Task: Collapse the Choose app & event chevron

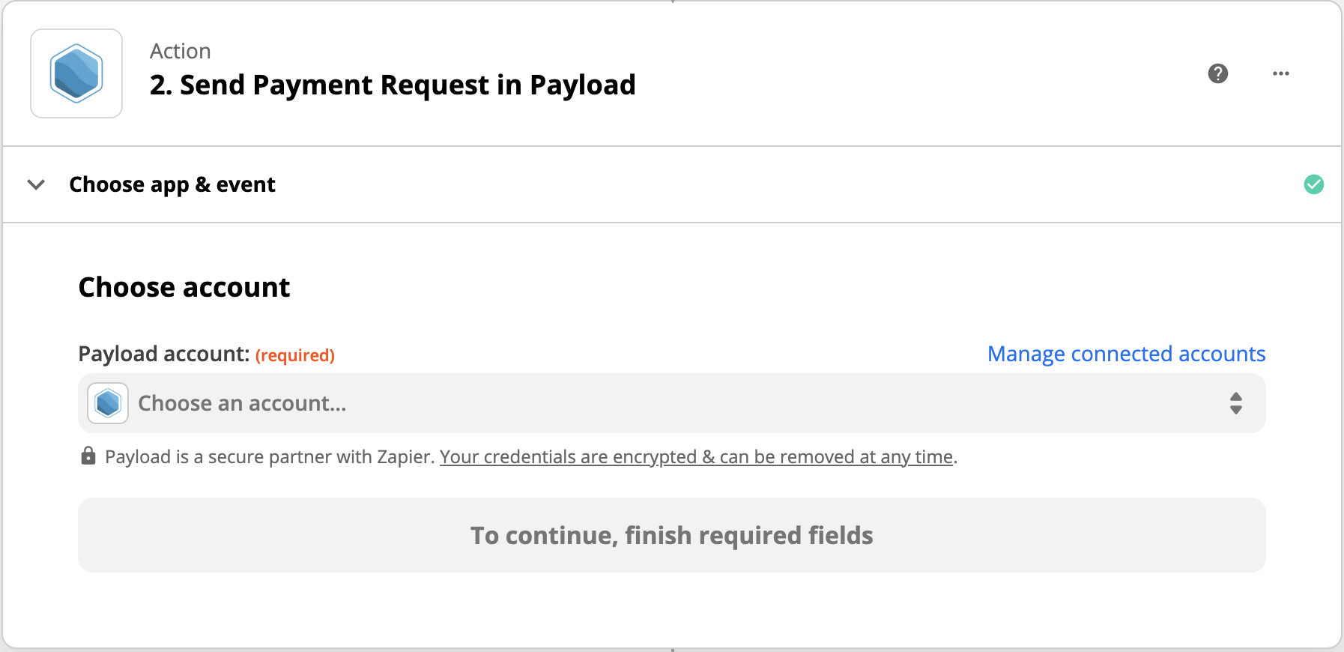Action: (x=36, y=184)
